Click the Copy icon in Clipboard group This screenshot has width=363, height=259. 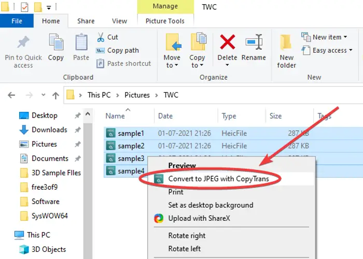coord(56,42)
